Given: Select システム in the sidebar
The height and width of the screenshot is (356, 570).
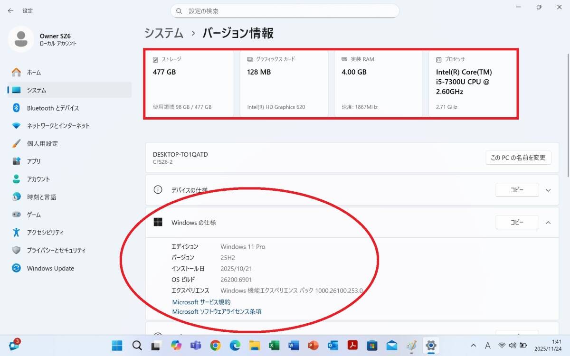Looking at the screenshot, I should coord(69,90).
